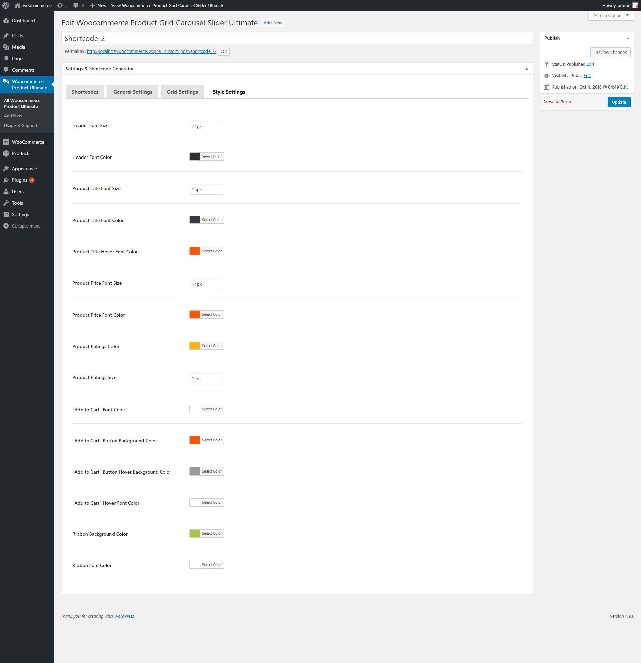Image resolution: width=641 pixels, height=663 pixels.
Task: Expand the Screen Options dropdown
Action: (611, 15)
